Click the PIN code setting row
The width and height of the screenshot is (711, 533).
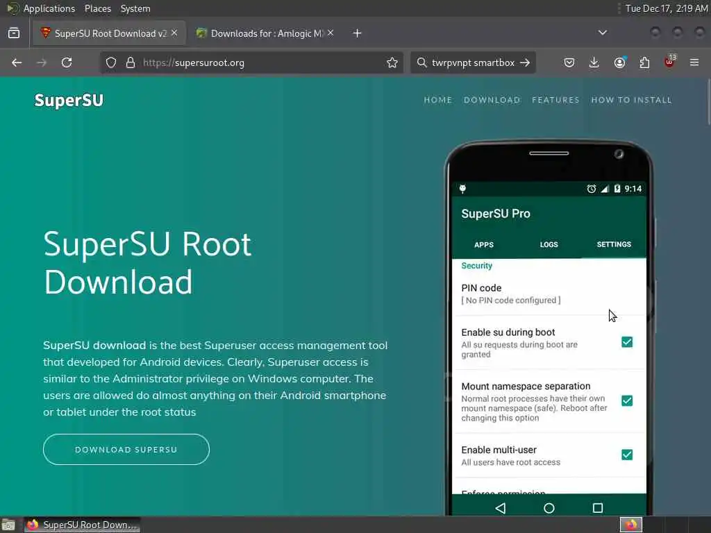[549, 294]
